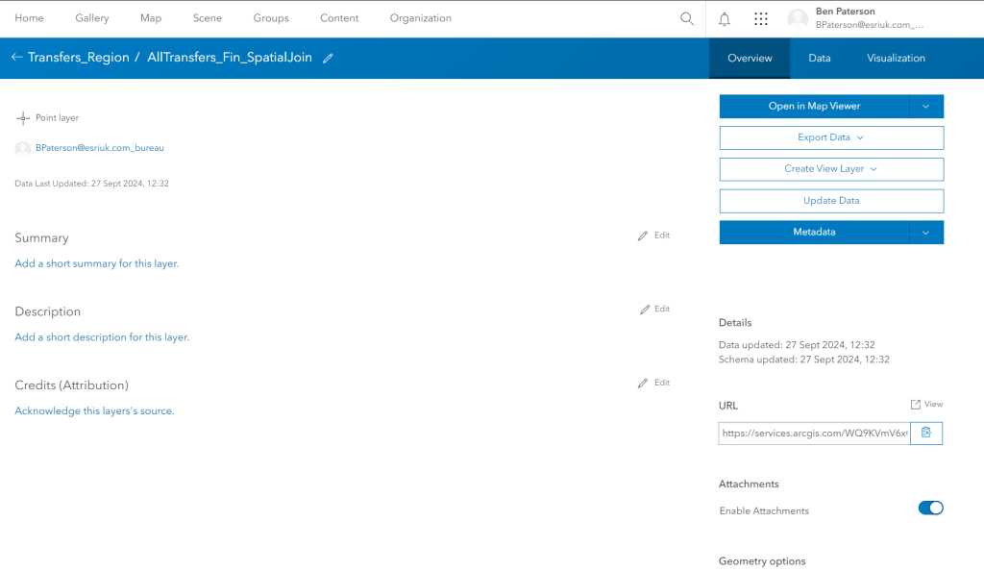
Task: Open the search panel
Action: (x=686, y=18)
